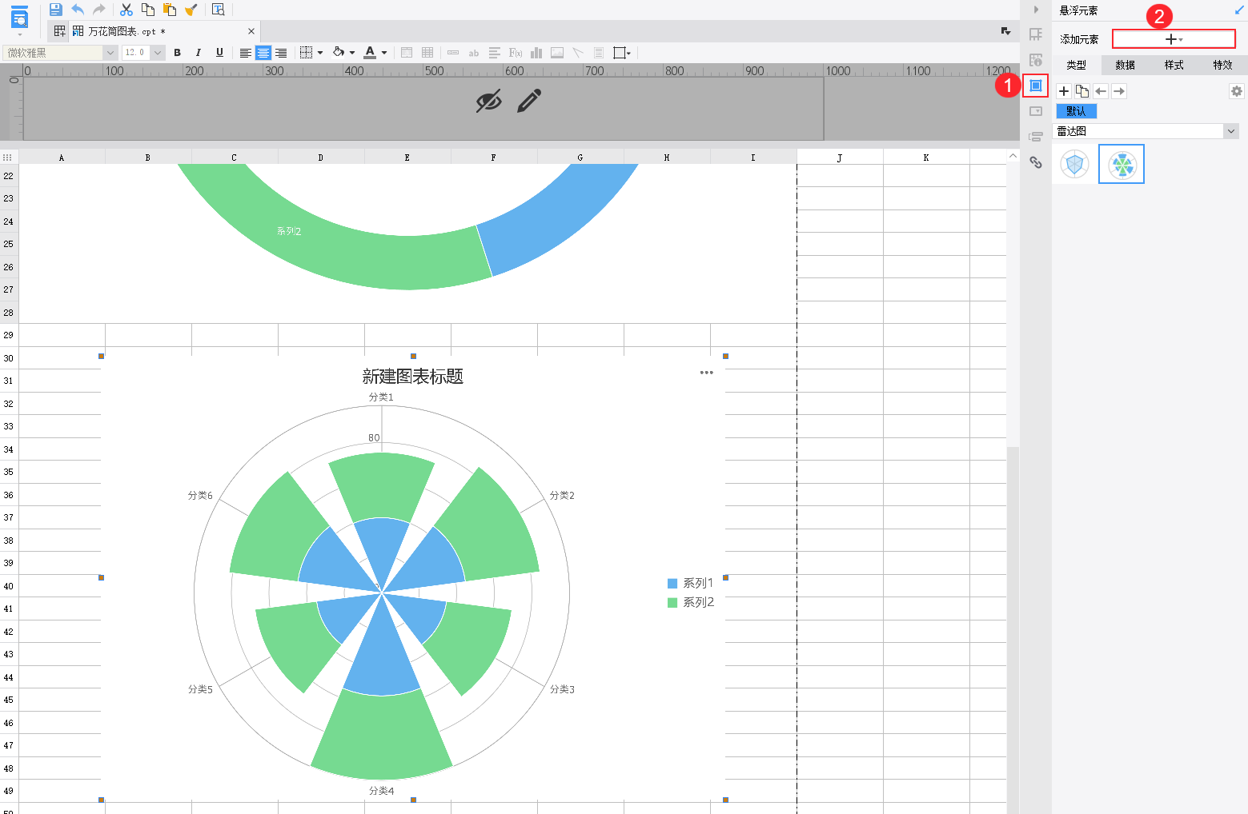Open the floating element panel icon
The width and height of the screenshot is (1248, 814).
[x=1035, y=86]
